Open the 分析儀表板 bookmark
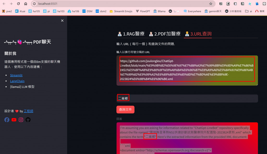This screenshot has height=154, width=267. [x=233, y=11]
